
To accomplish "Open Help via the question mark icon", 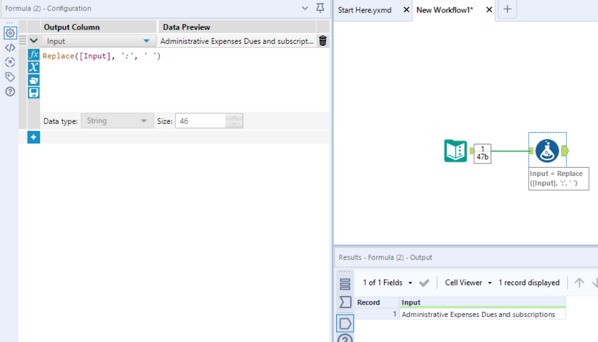I will pos(10,91).
